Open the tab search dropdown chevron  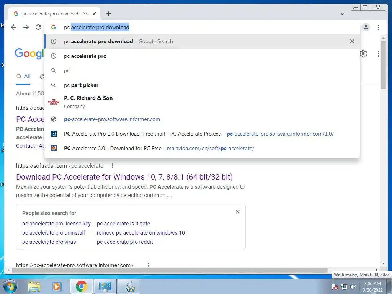342,14
